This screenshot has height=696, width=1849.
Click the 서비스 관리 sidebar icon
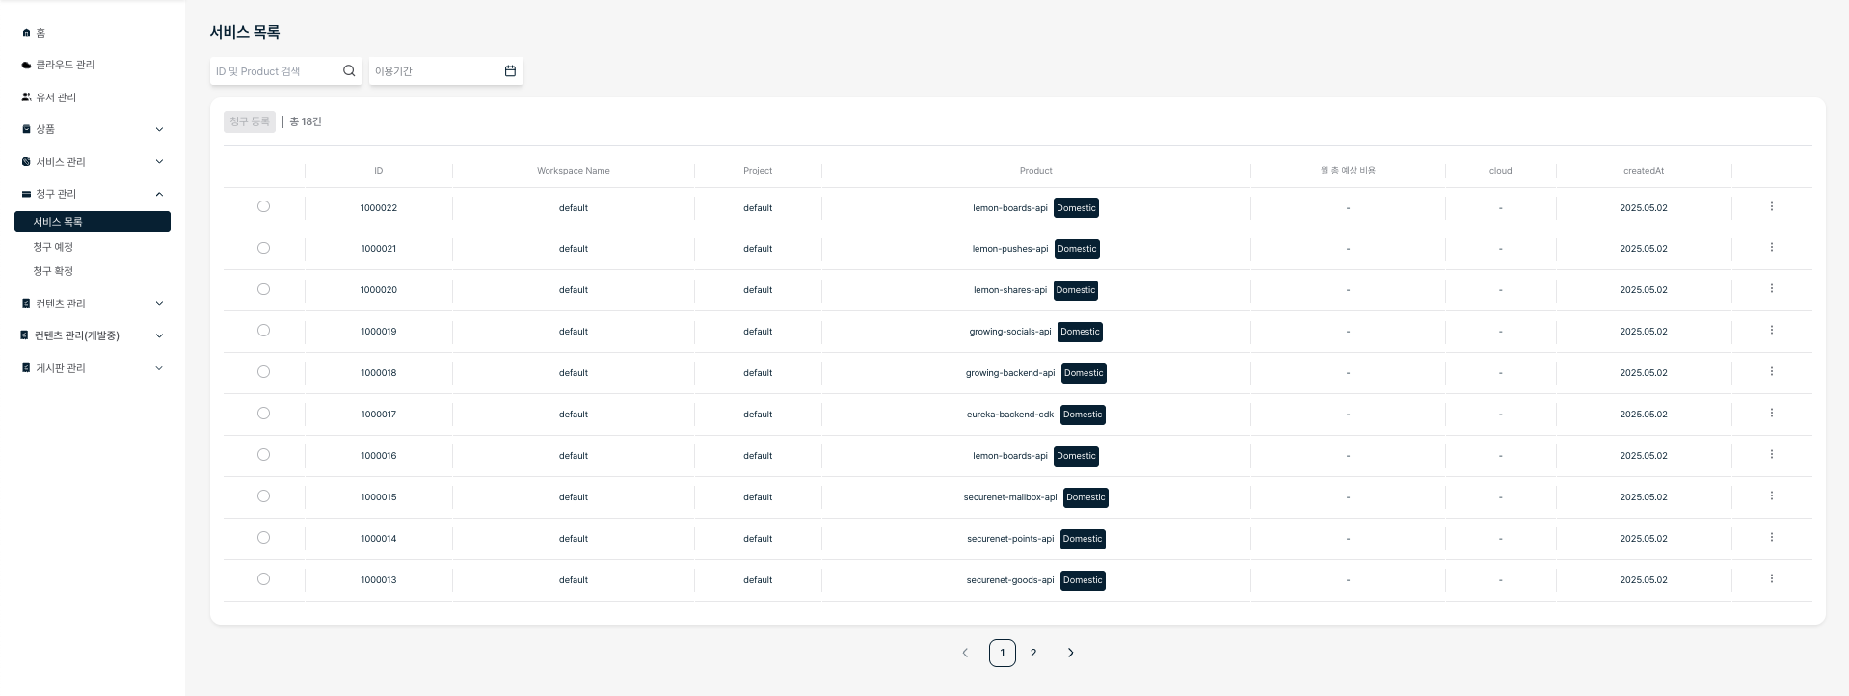(x=26, y=162)
